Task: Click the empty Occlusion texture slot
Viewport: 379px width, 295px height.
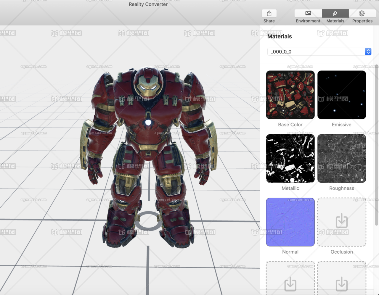Action: click(342, 222)
